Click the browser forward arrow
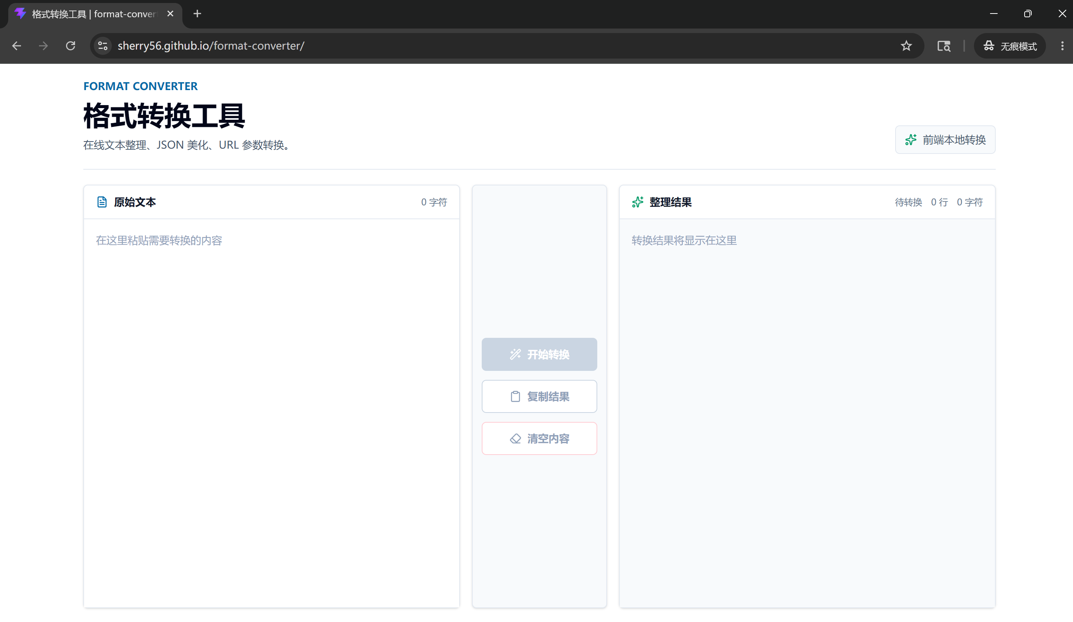Image resolution: width=1073 pixels, height=622 pixels. pyautogui.click(x=44, y=46)
